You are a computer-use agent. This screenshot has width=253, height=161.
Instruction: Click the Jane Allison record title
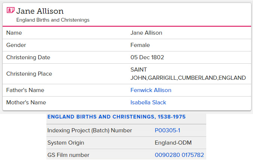(x=40, y=11)
